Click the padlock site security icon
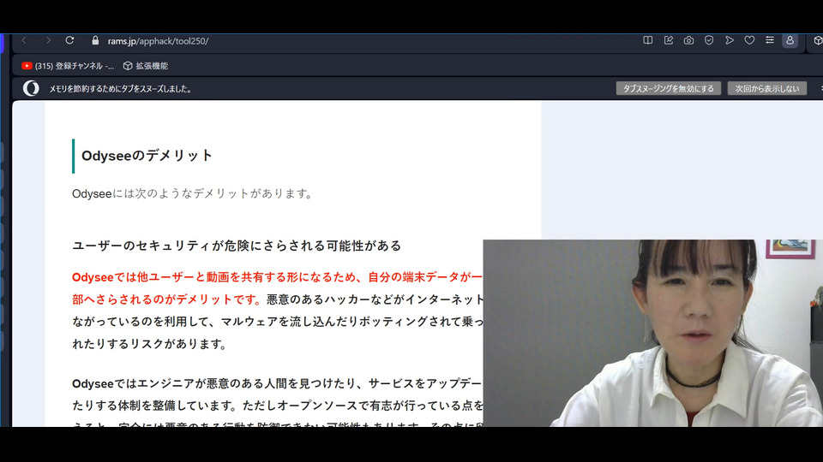Image resolution: width=823 pixels, height=462 pixels. point(95,40)
